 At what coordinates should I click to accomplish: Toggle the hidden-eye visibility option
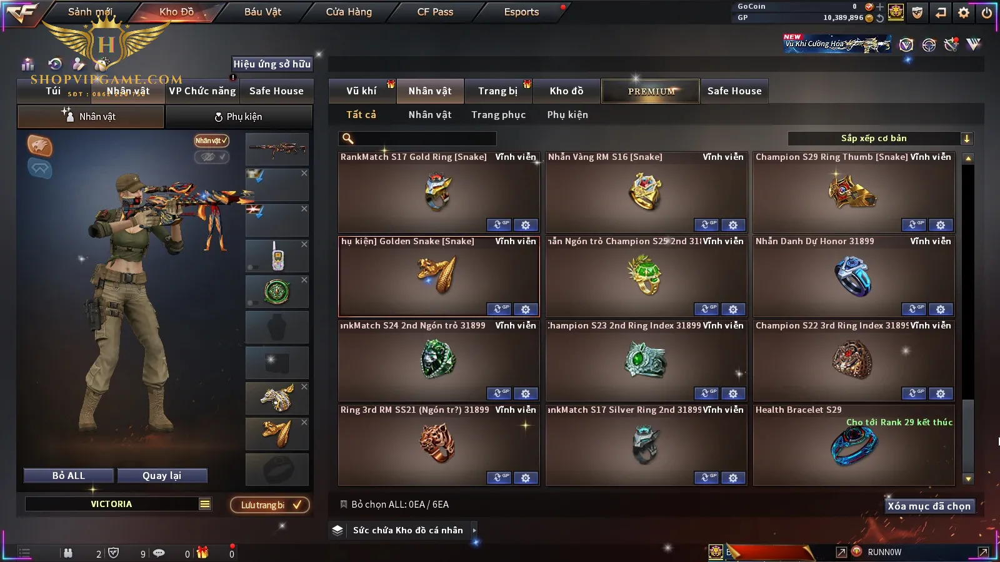click(211, 157)
